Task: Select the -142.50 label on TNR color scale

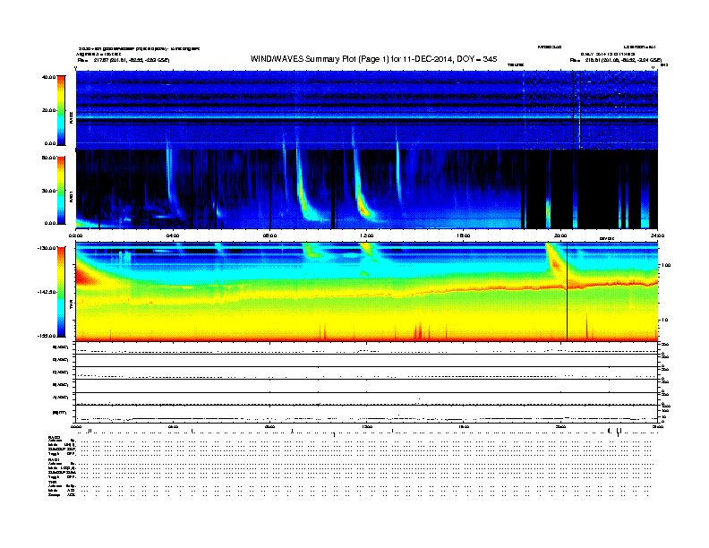Action: point(47,292)
